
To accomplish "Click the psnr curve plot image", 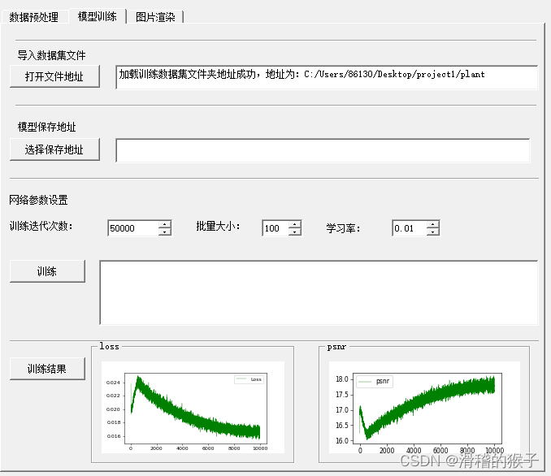I will point(424,407).
